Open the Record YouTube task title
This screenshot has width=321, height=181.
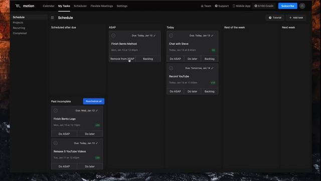tap(179, 76)
